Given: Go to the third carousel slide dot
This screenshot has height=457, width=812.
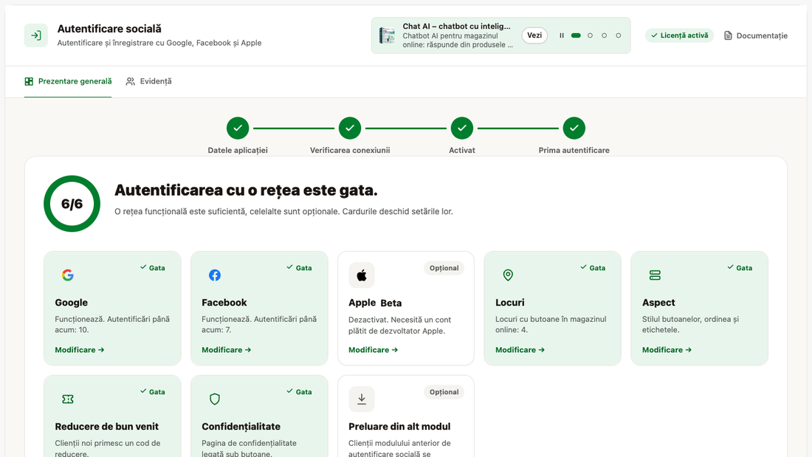Looking at the screenshot, I should point(604,35).
